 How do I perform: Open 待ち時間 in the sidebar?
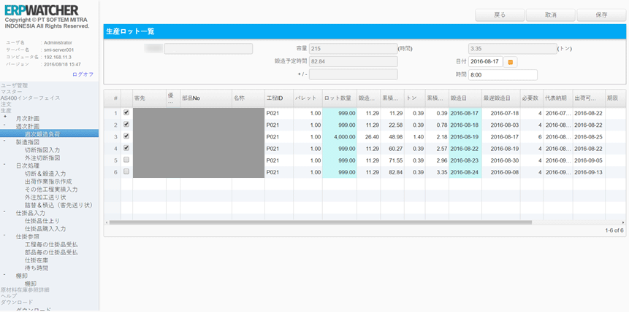pos(37,268)
